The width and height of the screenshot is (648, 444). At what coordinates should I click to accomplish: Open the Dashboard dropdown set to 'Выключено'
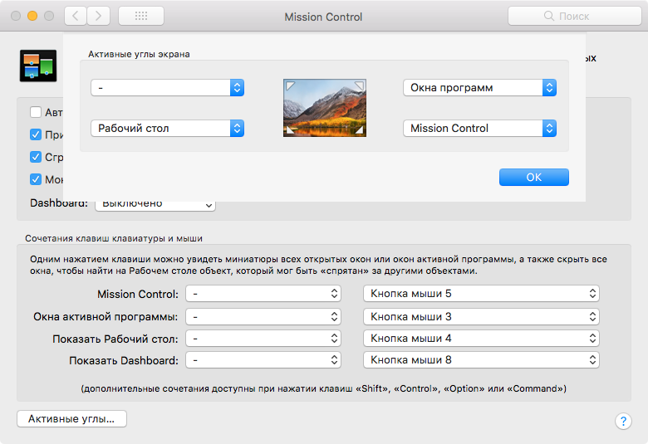coord(155,204)
